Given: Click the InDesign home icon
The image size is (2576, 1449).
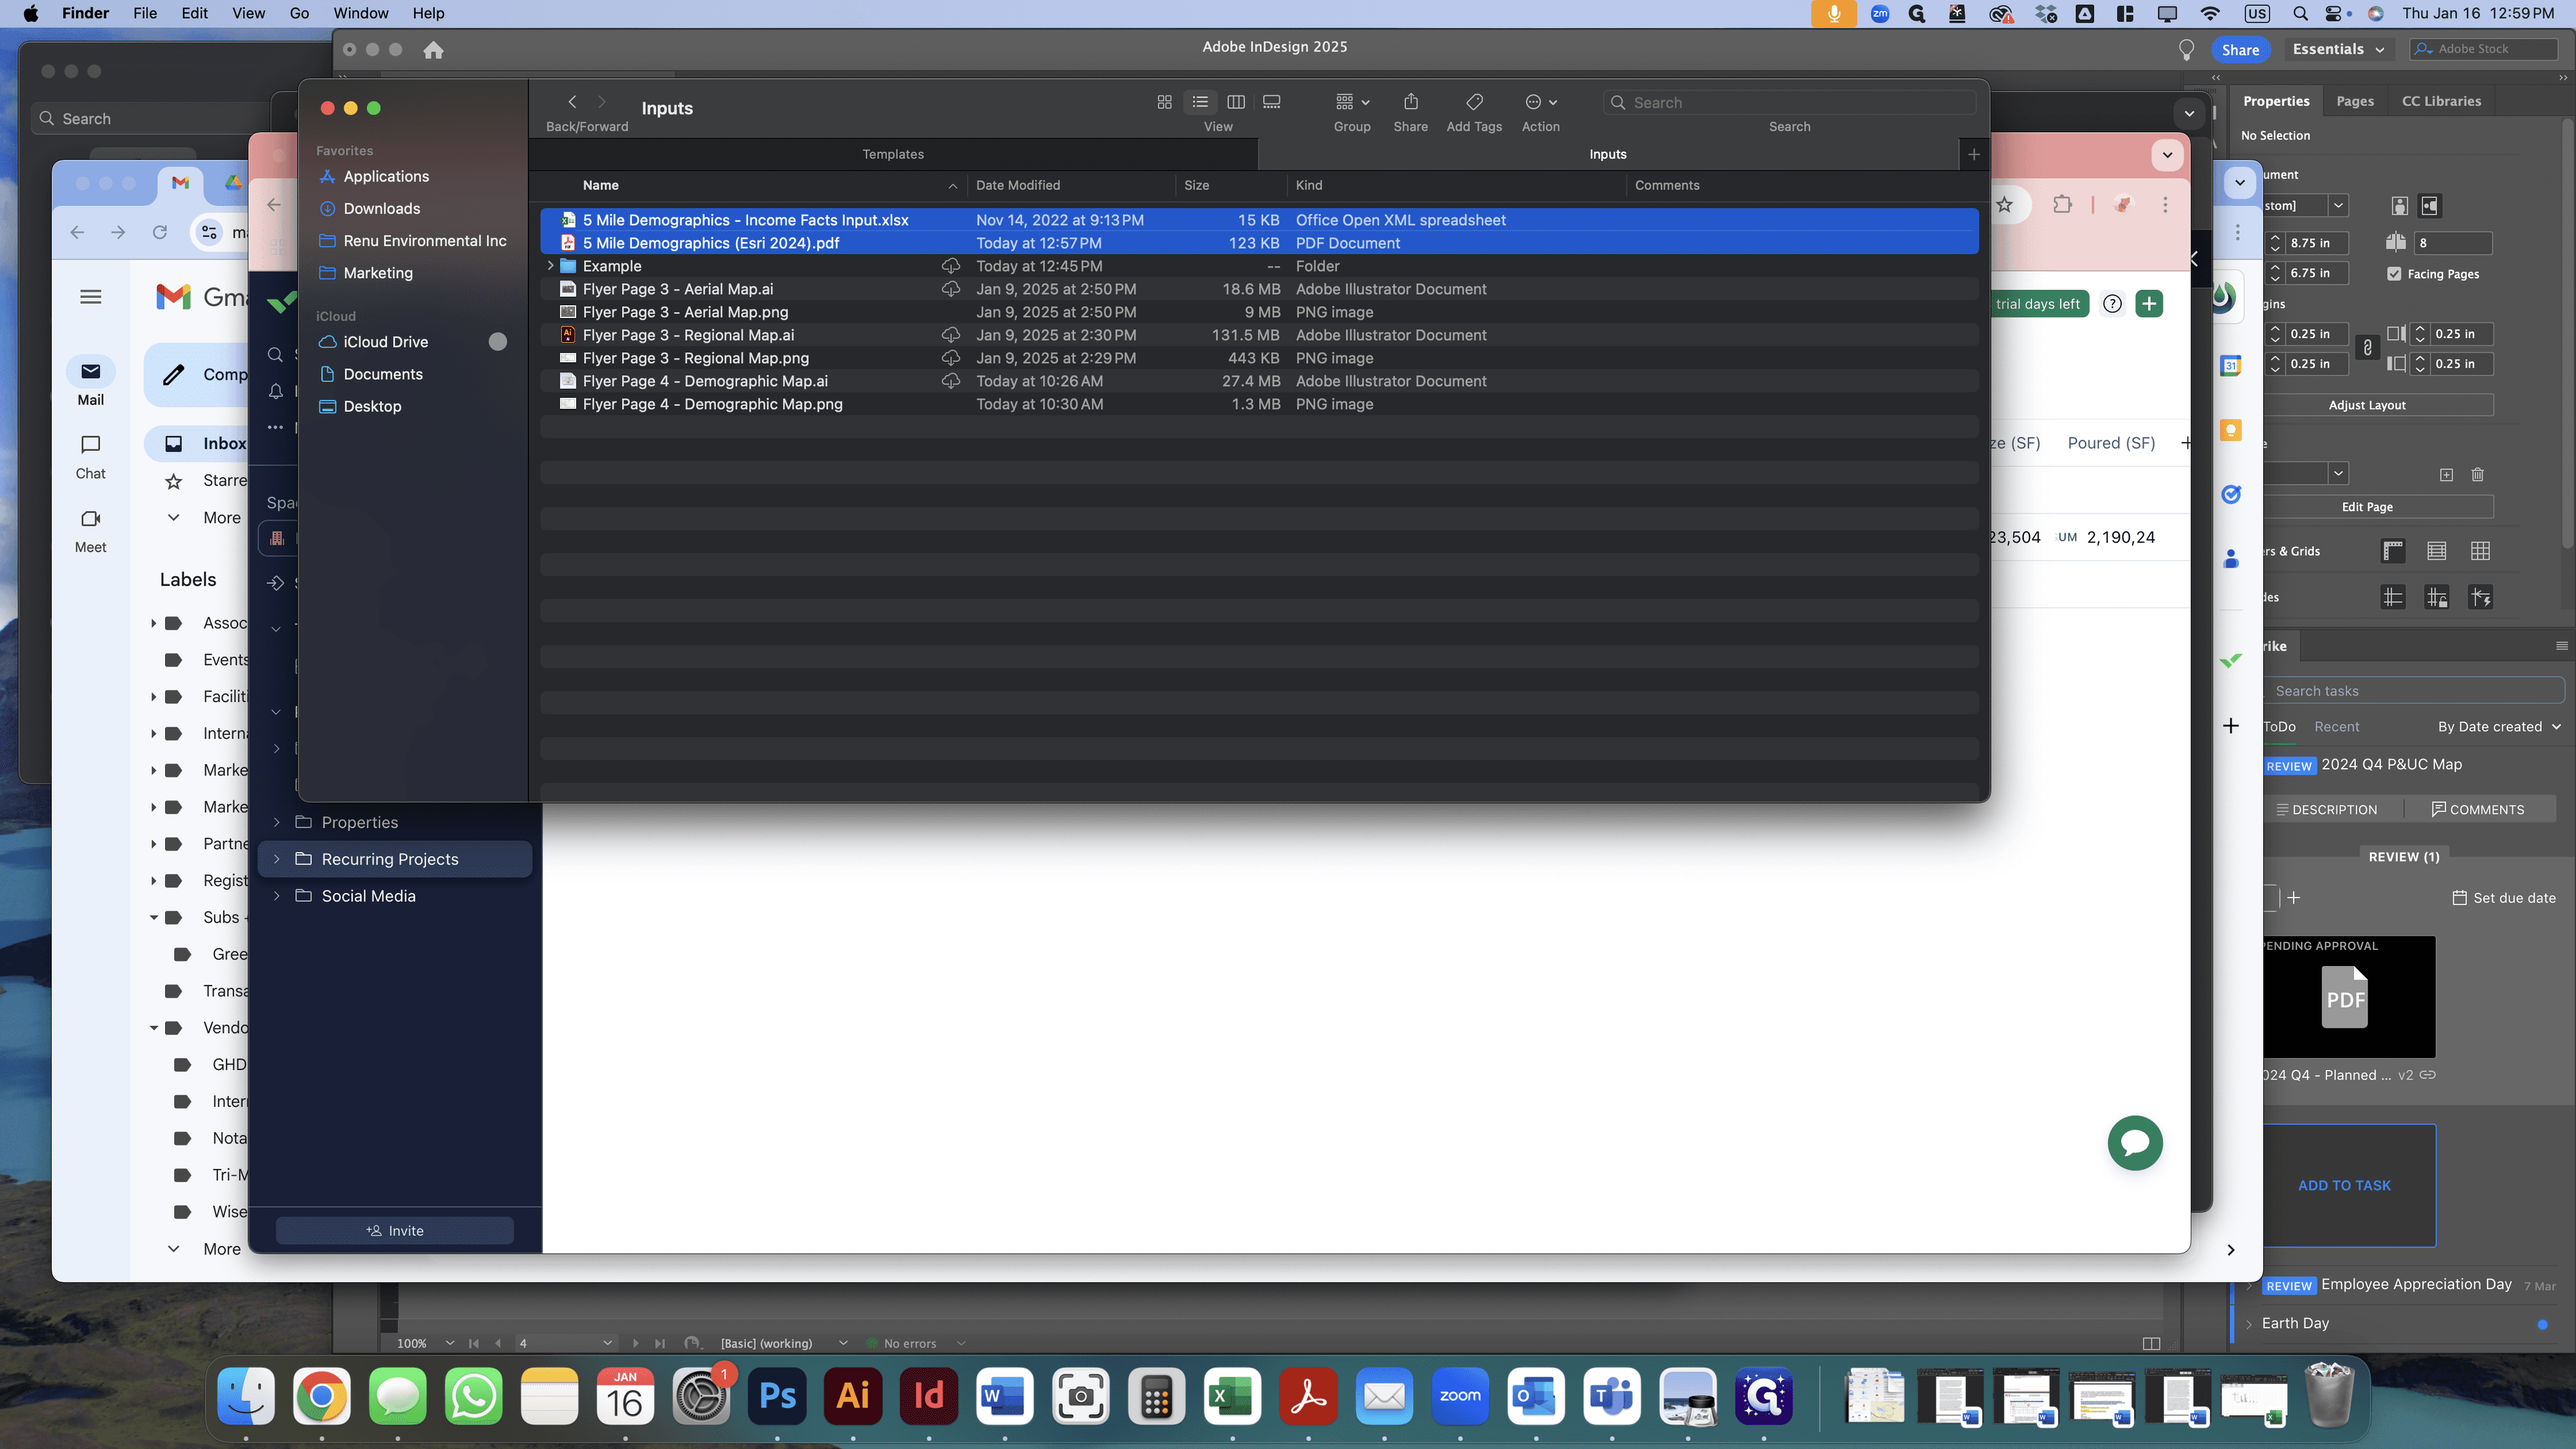Looking at the screenshot, I should pyautogui.click(x=433, y=50).
